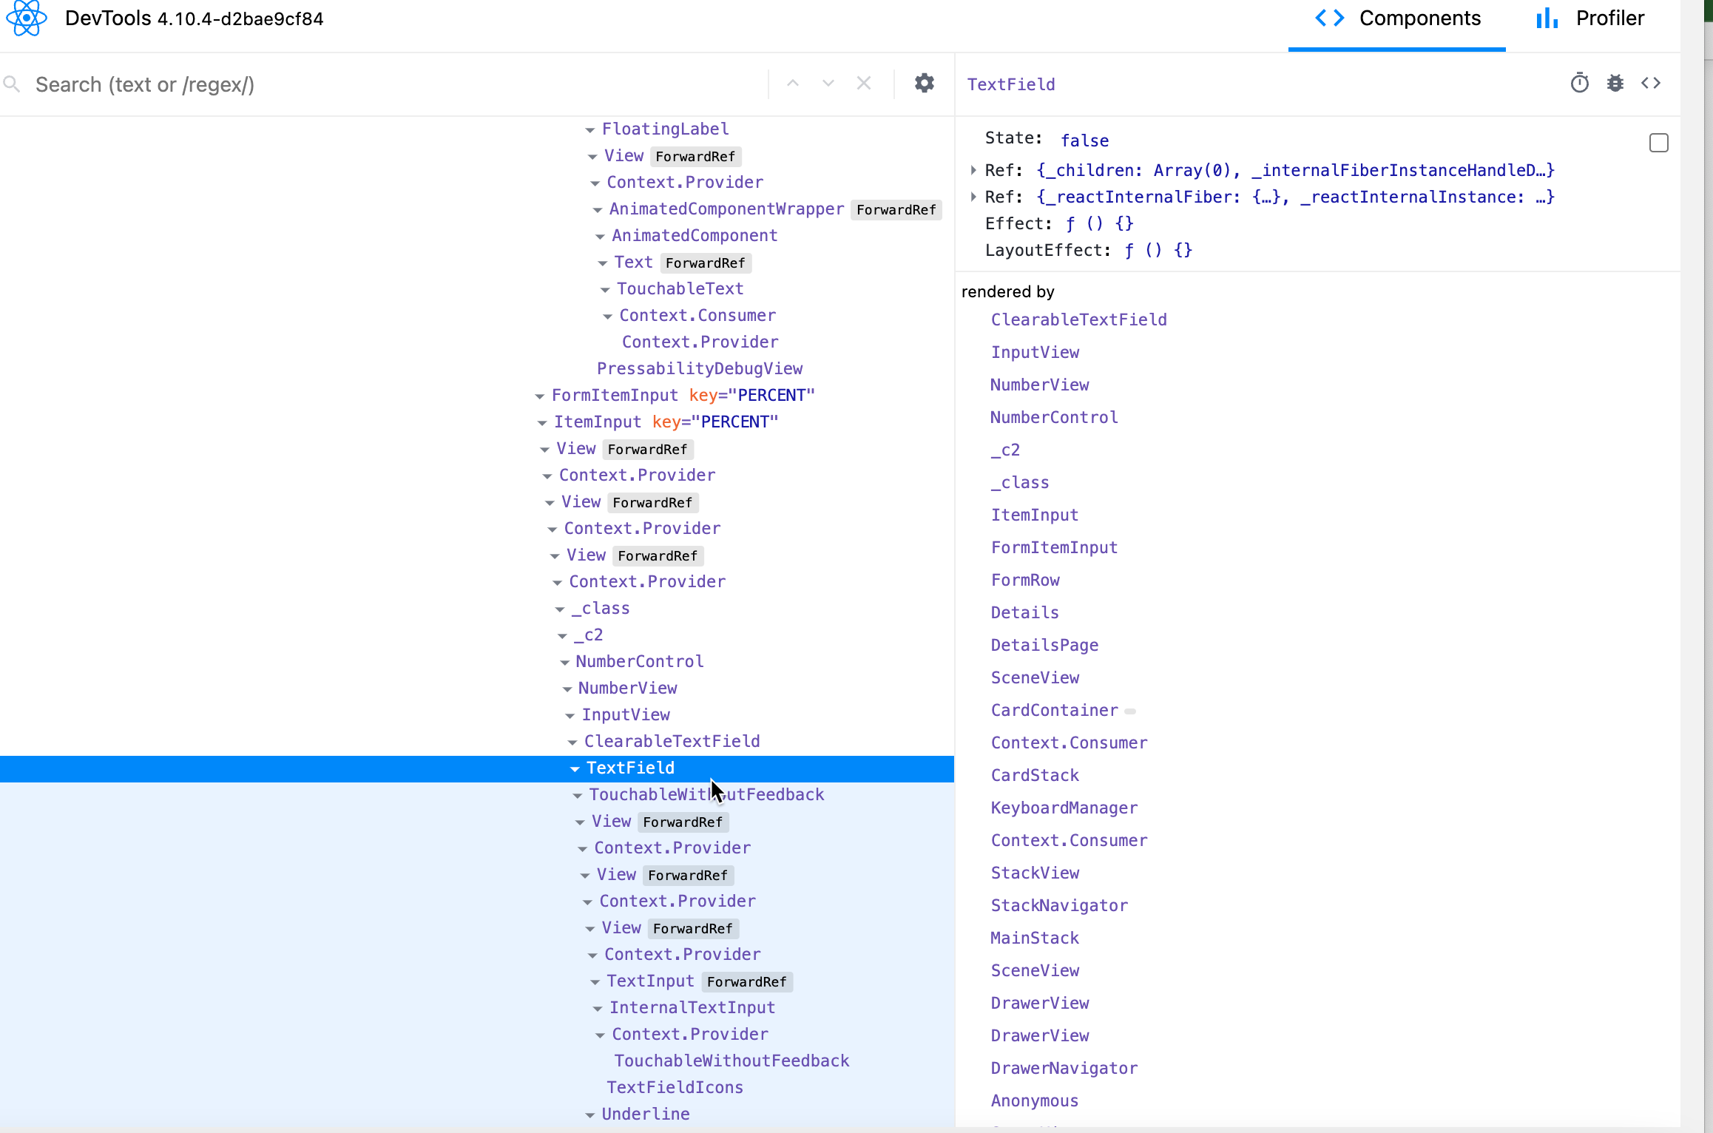Screen dimensions: 1713x1133
Task: Open Anonymous in rendered by list
Action: [x=1034, y=1100]
